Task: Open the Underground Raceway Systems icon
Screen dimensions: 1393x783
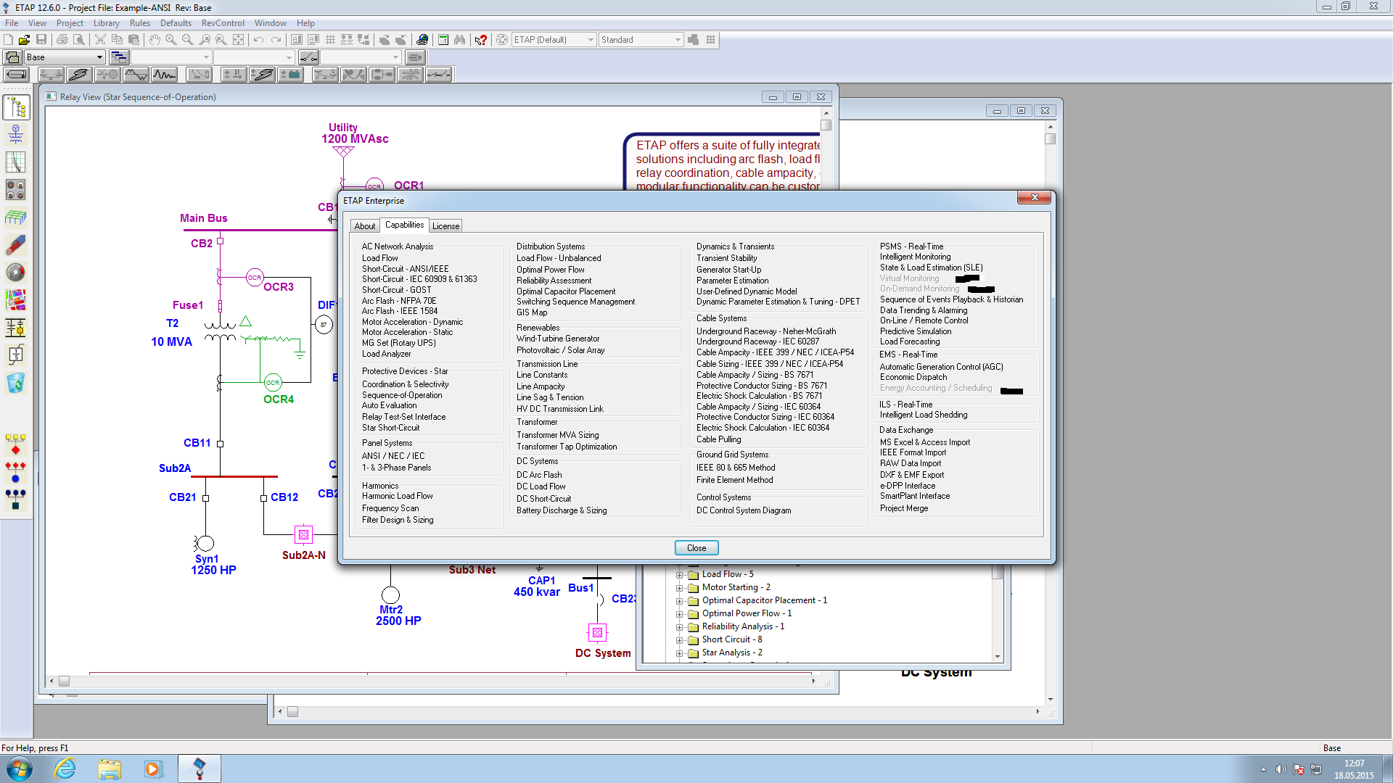Action: pos(16,189)
